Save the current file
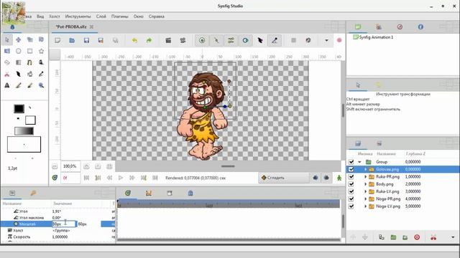Viewport: 460px width, 258px height. click(86, 40)
